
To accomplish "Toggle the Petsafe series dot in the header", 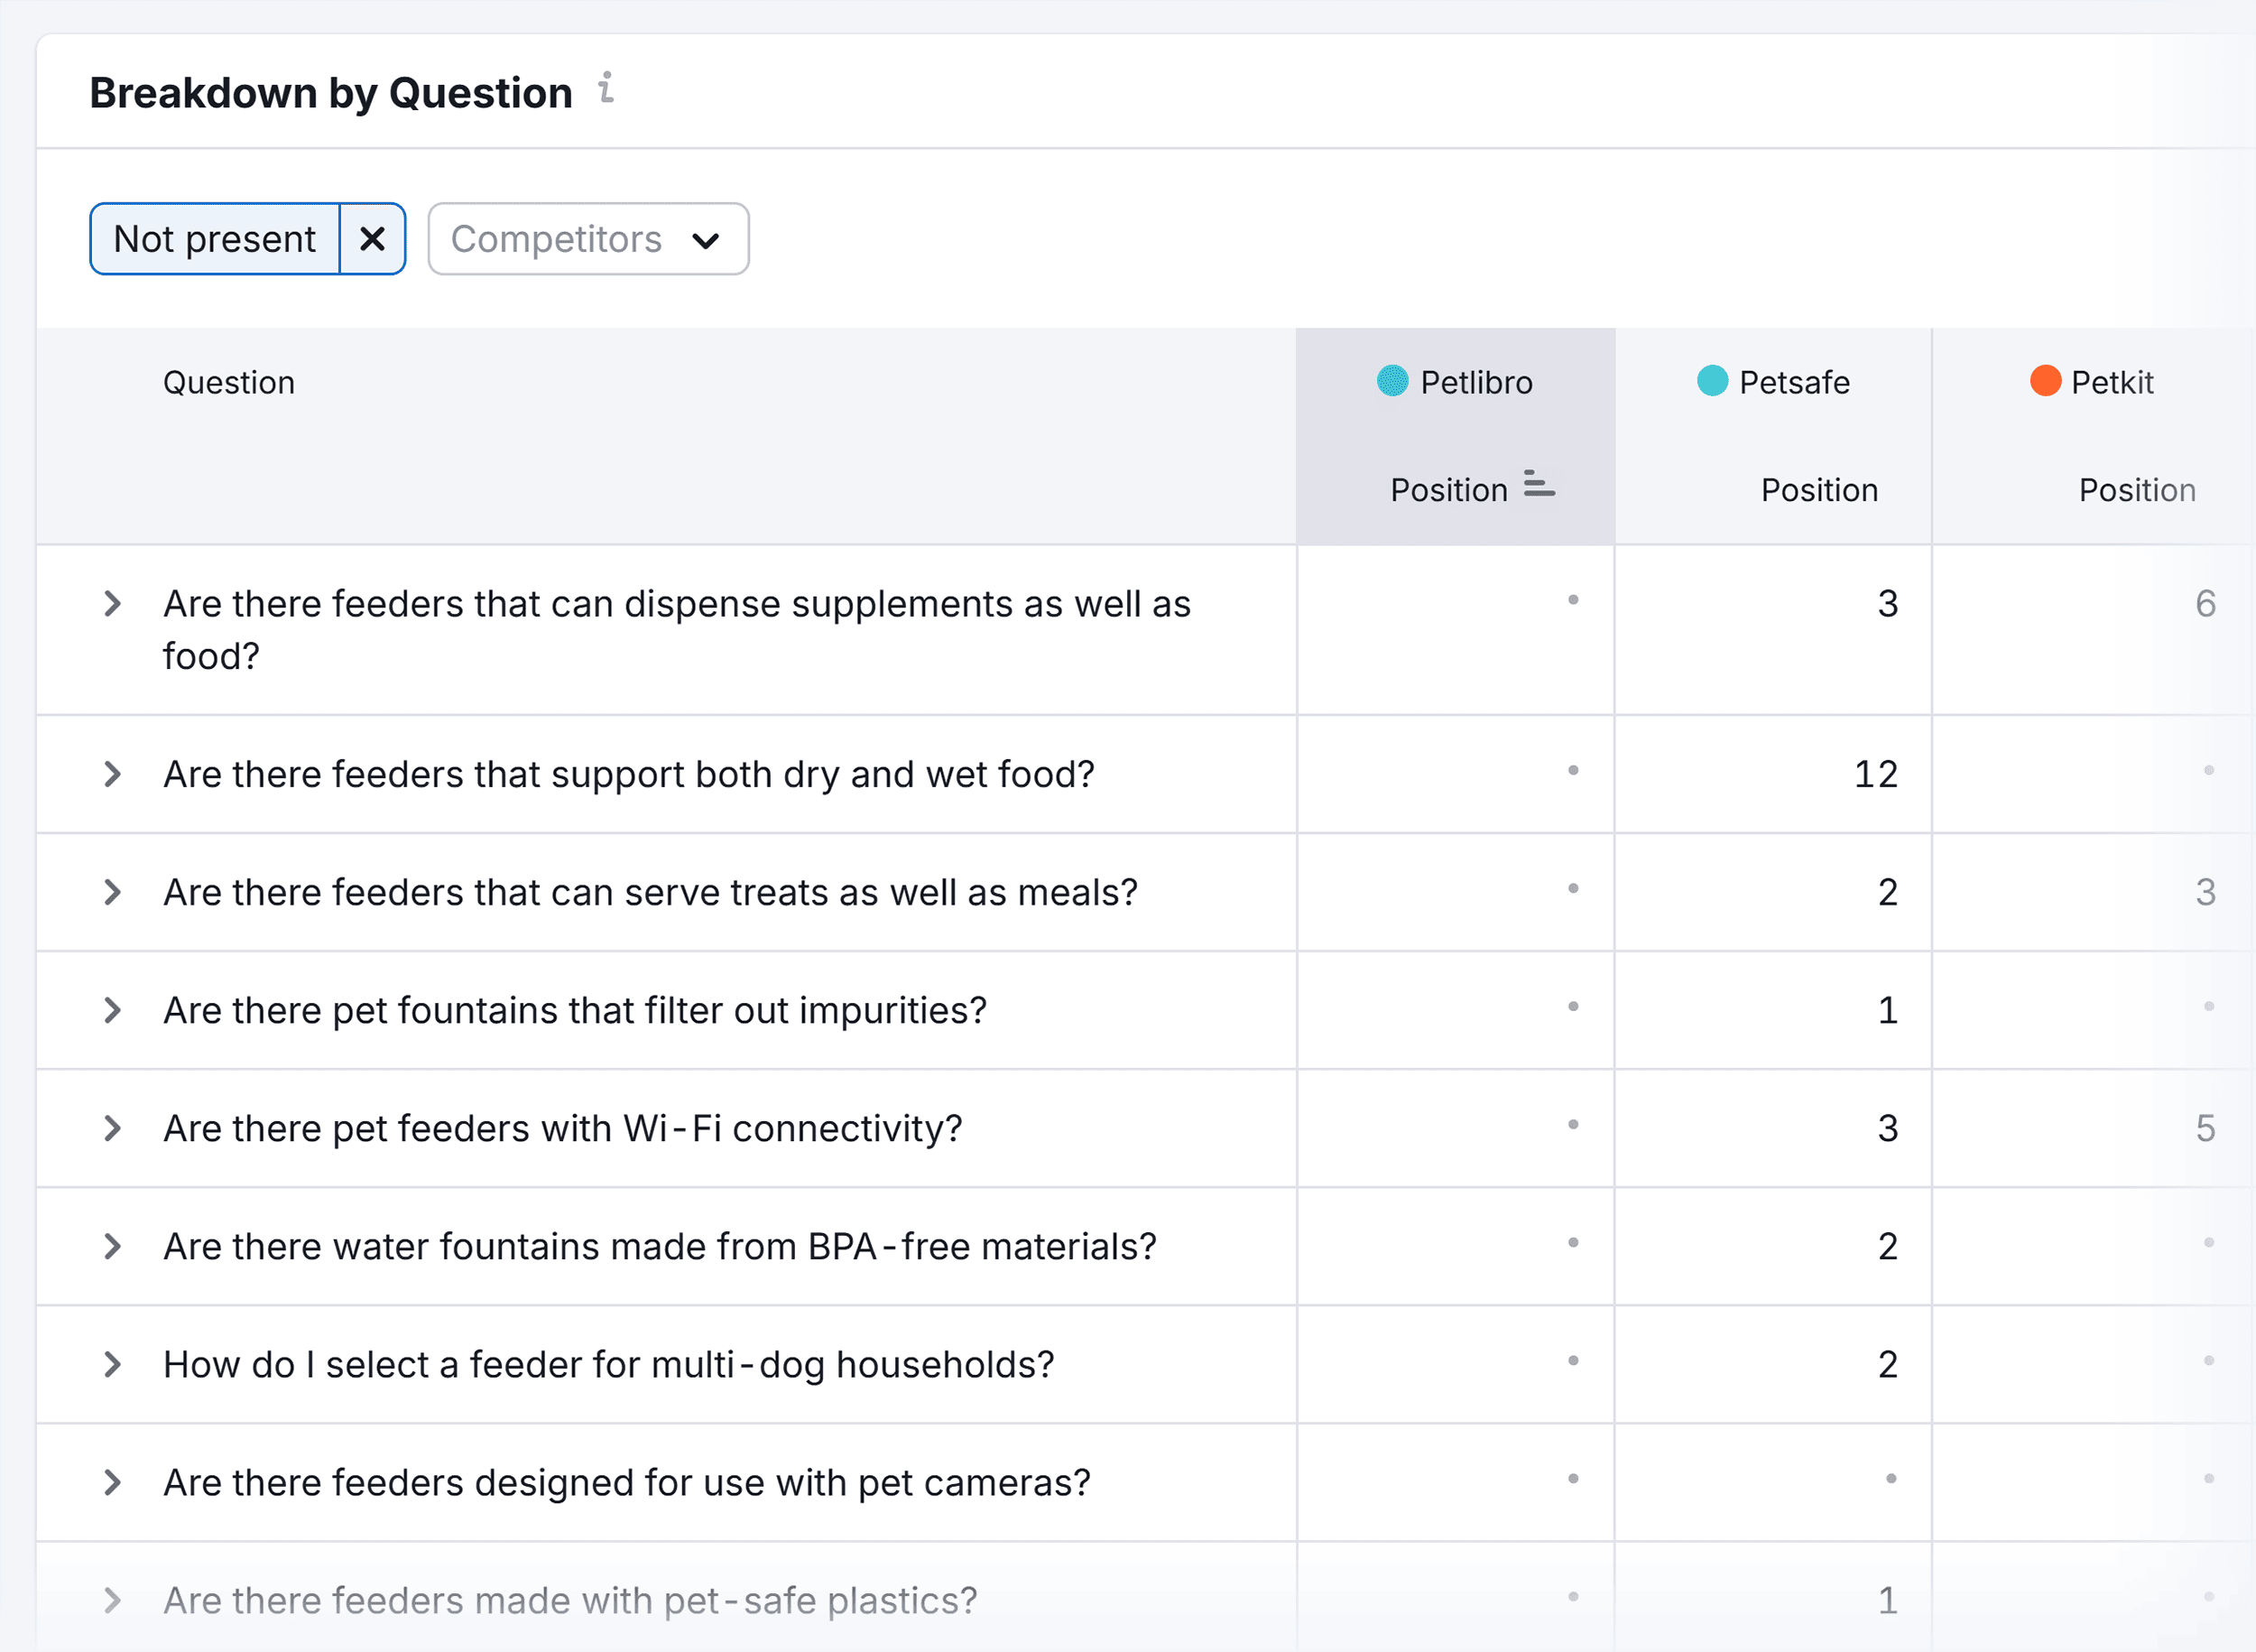I will pos(1710,381).
